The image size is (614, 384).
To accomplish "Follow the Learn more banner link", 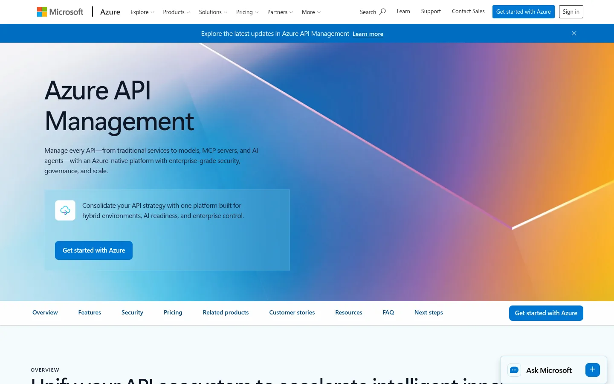I will tap(368, 34).
